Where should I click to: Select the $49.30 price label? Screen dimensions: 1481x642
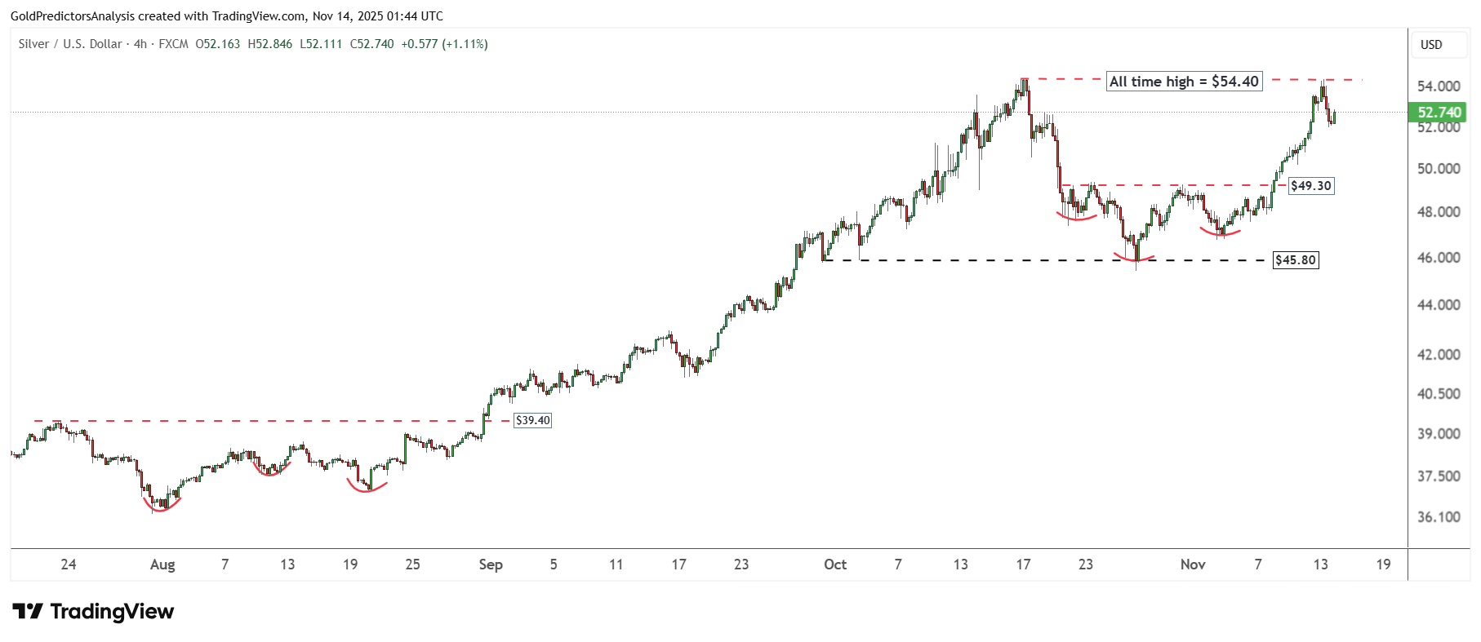[x=1310, y=186]
